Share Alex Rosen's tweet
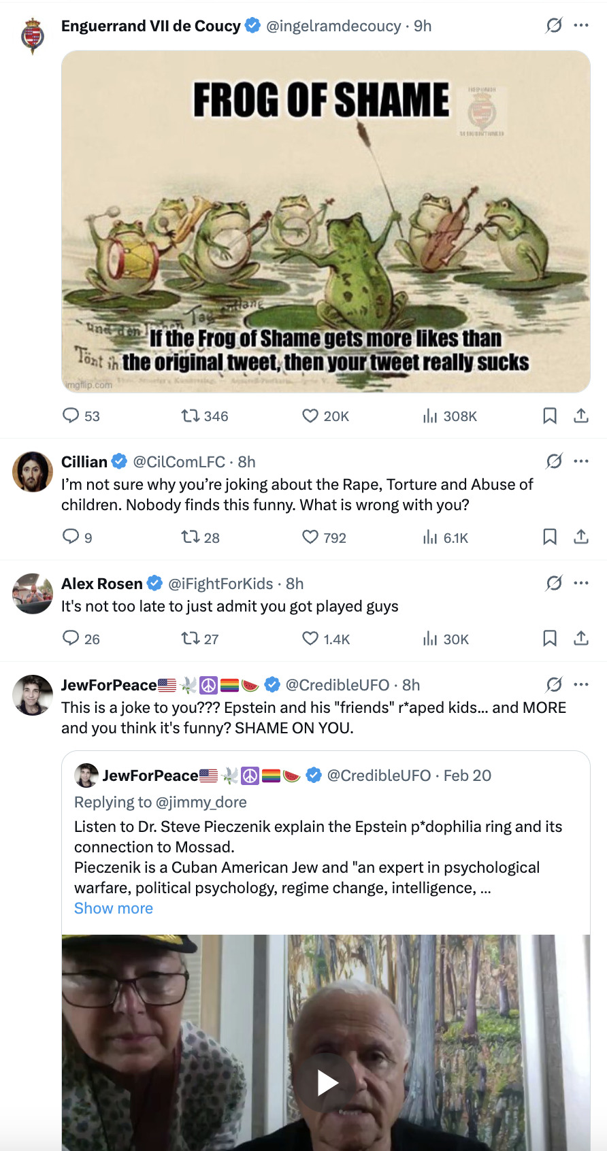 tap(581, 639)
